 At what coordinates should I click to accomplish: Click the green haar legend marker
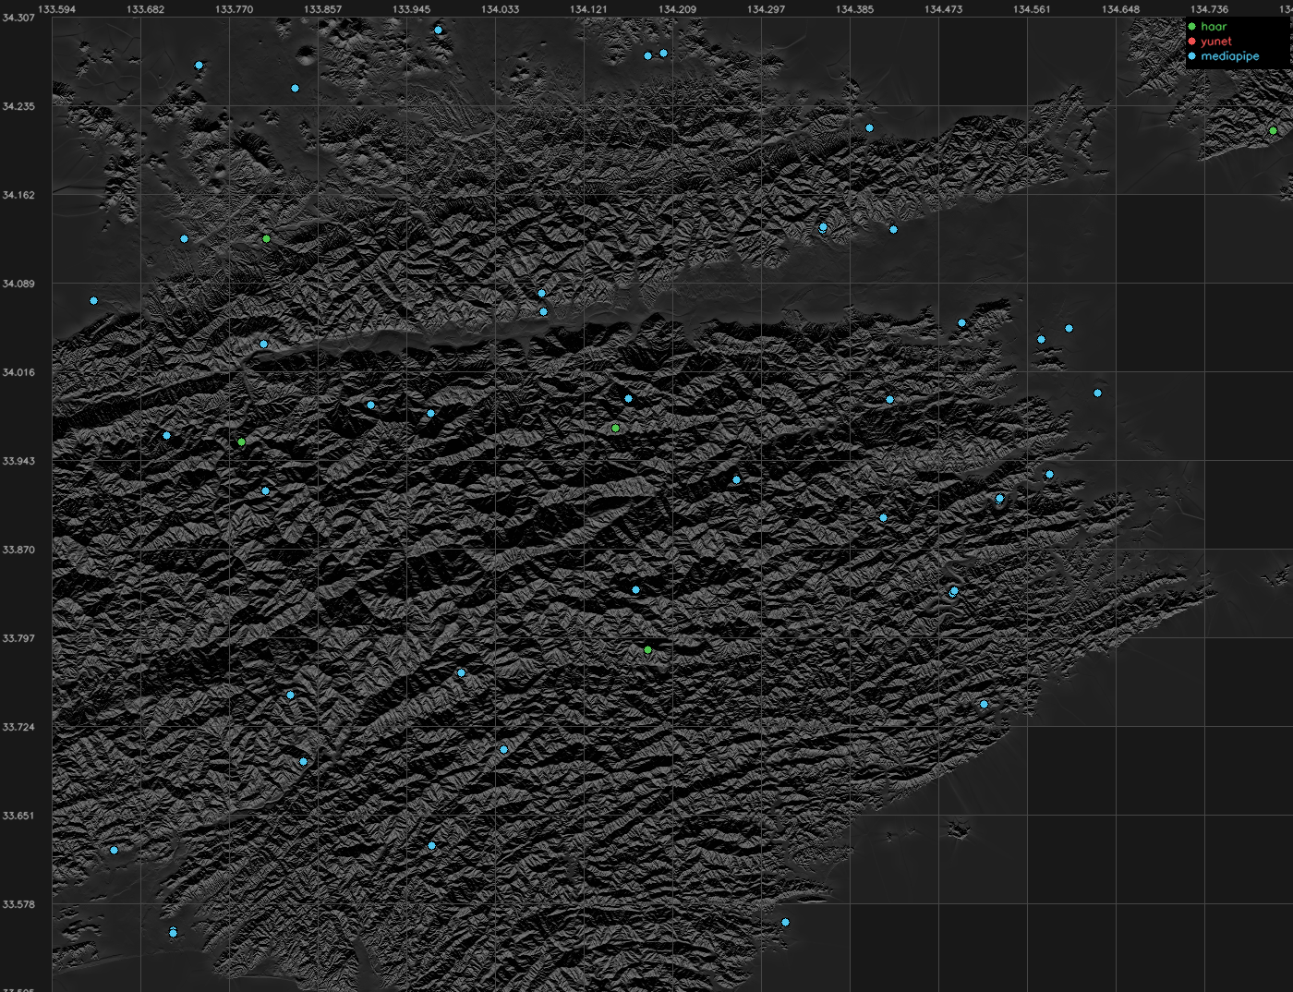1191,27
